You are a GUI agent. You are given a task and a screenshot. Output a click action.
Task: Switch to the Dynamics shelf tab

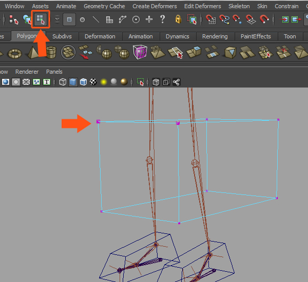[x=178, y=36]
